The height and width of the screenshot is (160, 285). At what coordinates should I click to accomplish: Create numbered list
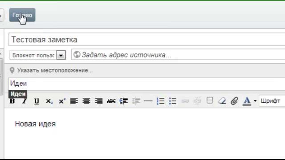[x=160, y=101]
